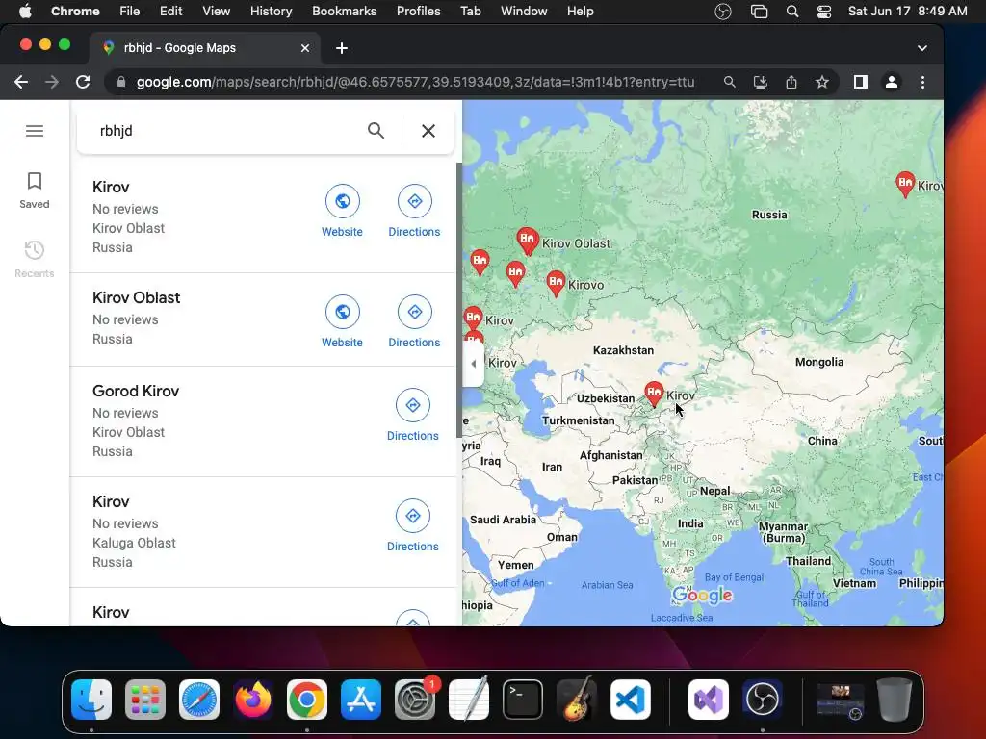Click the Kirovo map pin
The height and width of the screenshot is (739, 986).
[x=556, y=283]
